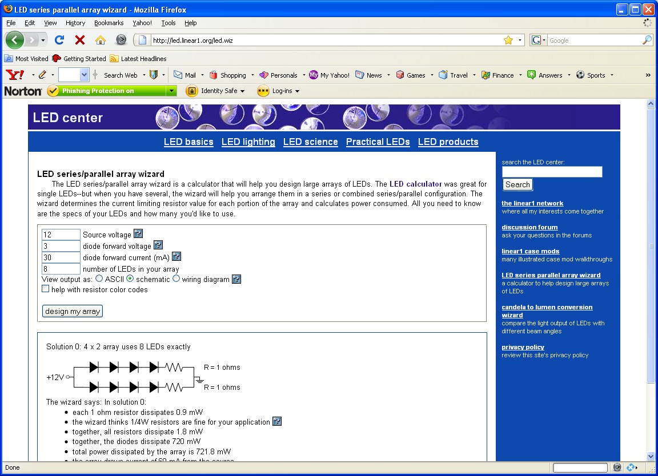The width and height of the screenshot is (658, 476).
Task: Open the History menu
Action: (x=75, y=23)
